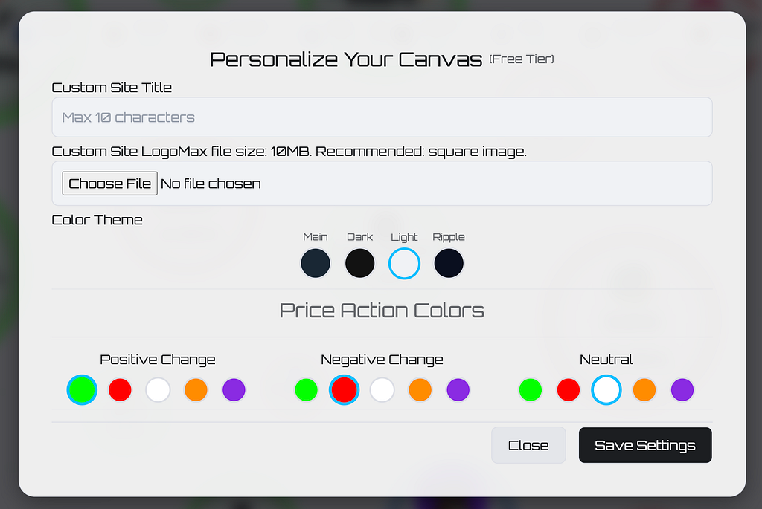Screen dimensions: 762x509
Task: Choose white for Negative Change
Action: click(382, 389)
